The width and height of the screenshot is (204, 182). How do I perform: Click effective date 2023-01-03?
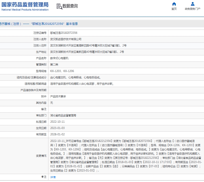(x=57, y=128)
